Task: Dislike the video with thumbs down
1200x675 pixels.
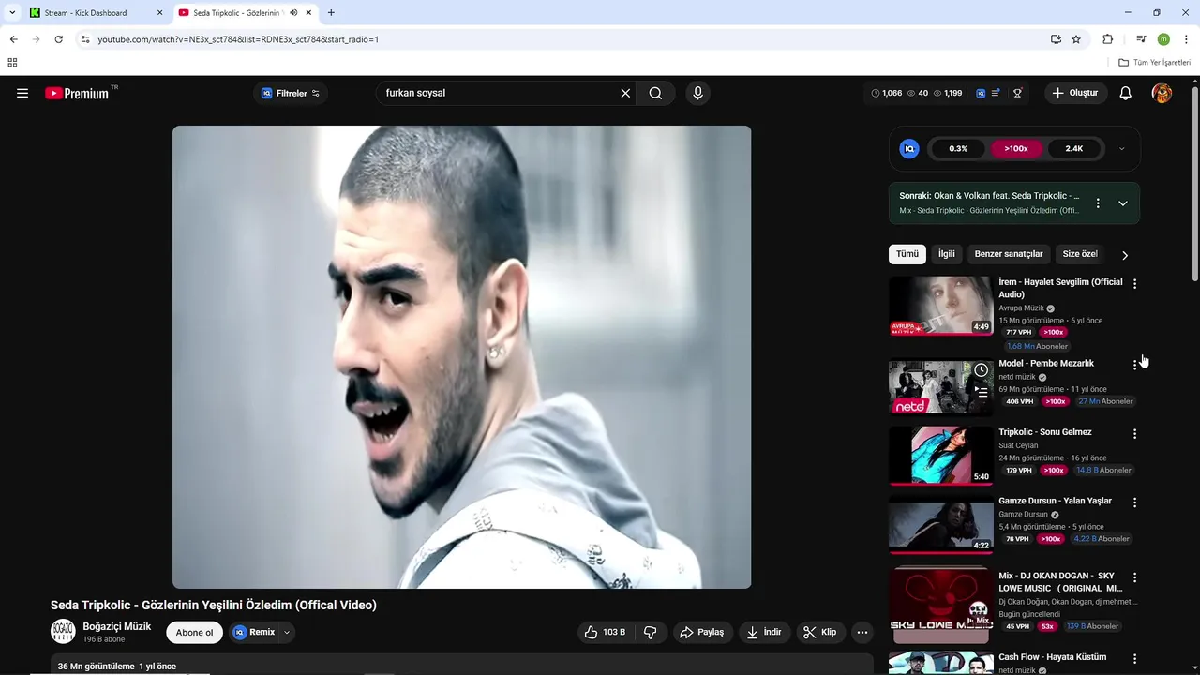Action: [650, 632]
